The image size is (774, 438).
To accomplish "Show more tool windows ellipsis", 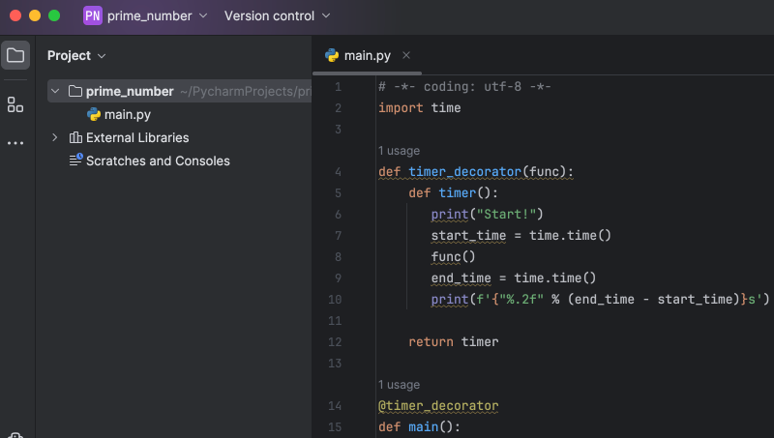I will [x=15, y=143].
